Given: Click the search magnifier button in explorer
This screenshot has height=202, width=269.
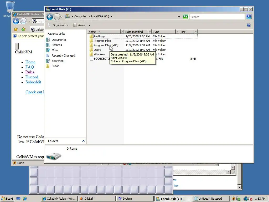Looking at the screenshot, I should (249, 17).
